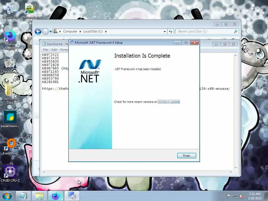The width and height of the screenshot is (268, 201).
Task: Click line KB955830 in blacklist.txt
Action: (51, 61)
